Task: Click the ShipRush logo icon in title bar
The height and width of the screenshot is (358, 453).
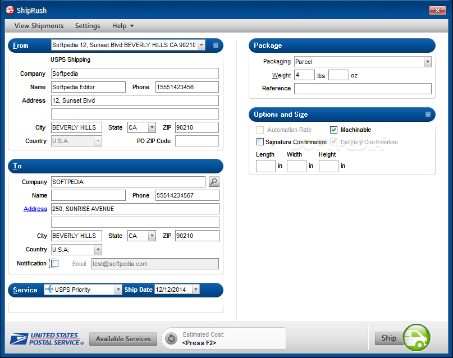Action: 10,10
